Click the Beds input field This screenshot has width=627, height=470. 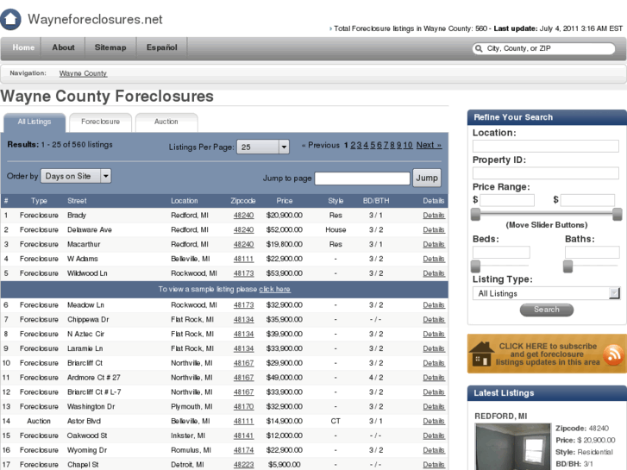(501, 252)
